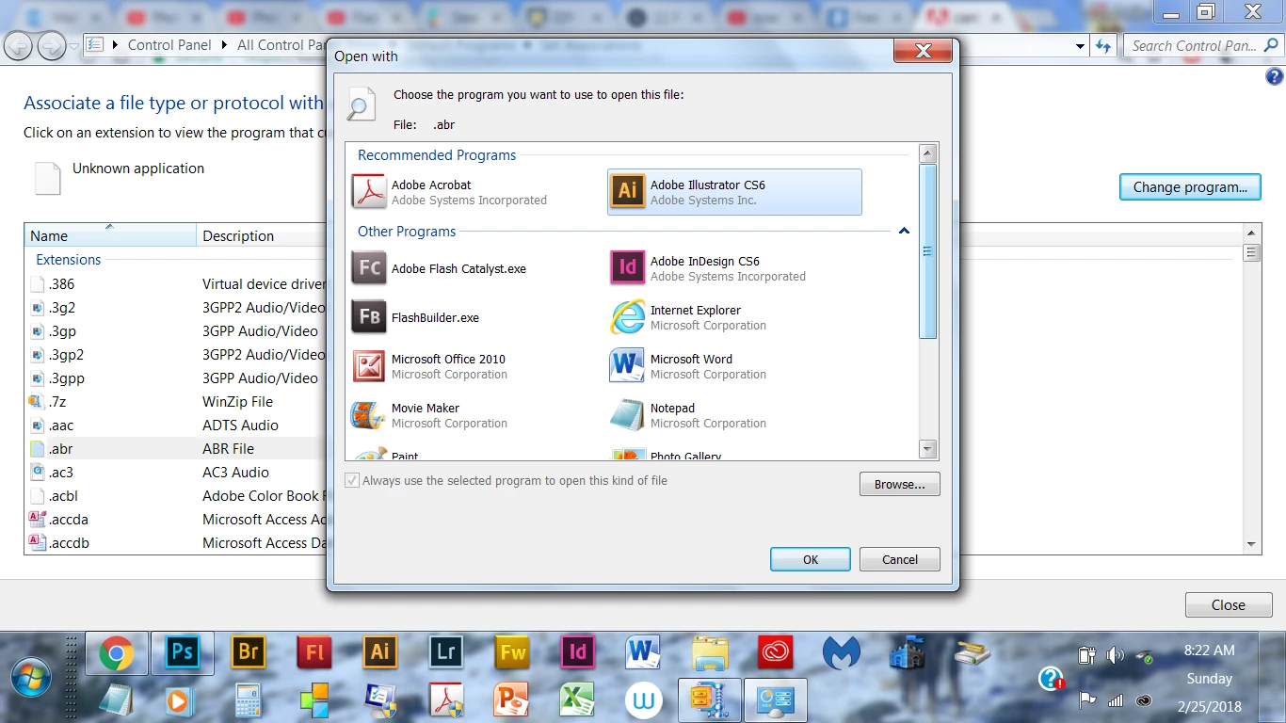Open Control Panel help question mark
This screenshot has width=1286, height=723.
click(x=1275, y=77)
